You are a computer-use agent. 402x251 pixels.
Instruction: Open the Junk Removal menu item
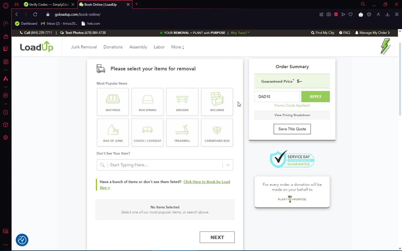(x=84, y=47)
